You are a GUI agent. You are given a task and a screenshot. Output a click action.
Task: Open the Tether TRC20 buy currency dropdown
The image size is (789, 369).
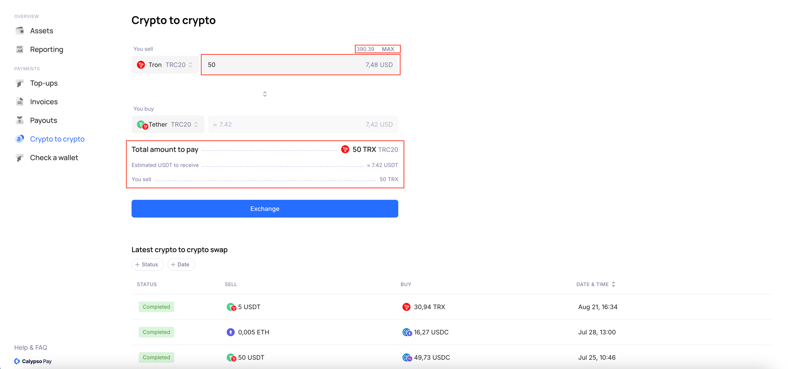168,124
